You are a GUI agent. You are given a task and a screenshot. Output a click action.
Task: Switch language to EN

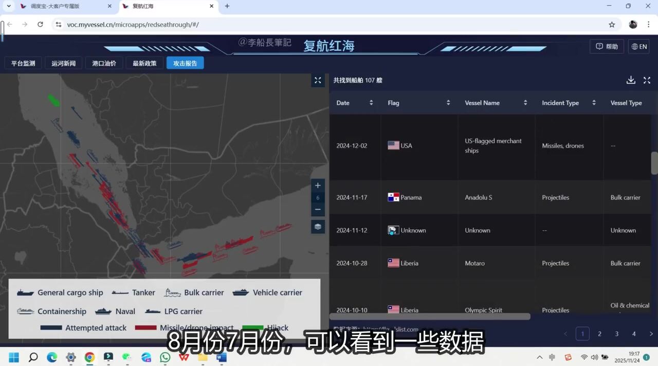pyautogui.click(x=639, y=46)
